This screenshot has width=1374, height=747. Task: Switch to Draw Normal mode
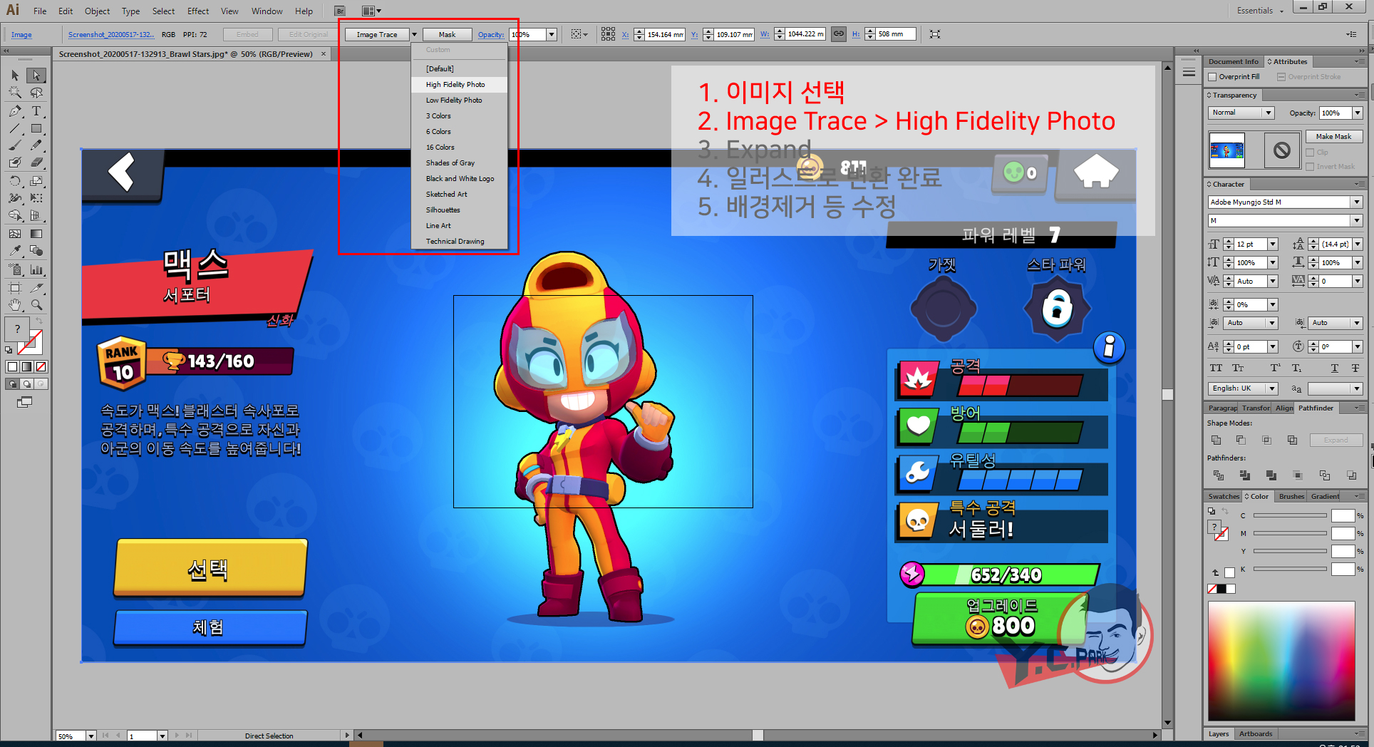(12, 383)
